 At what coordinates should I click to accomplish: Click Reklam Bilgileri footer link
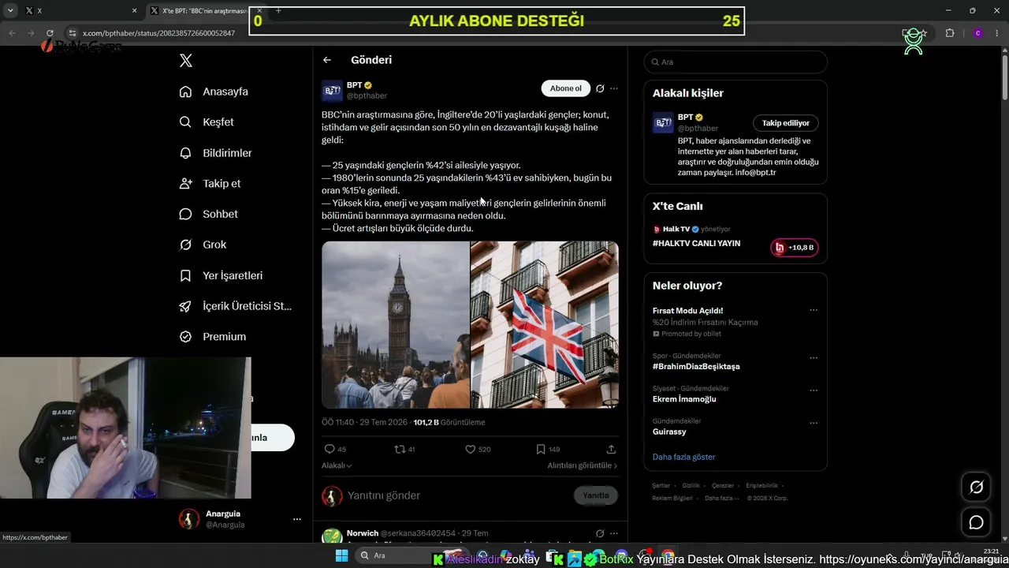pos(672,498)
